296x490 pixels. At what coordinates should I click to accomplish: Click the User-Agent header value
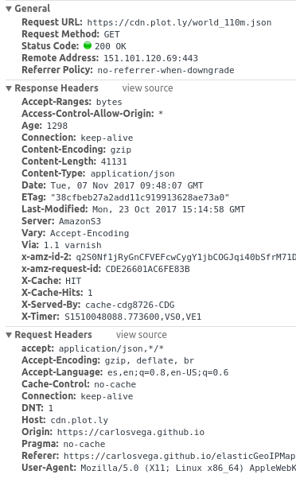pos(188,468)
